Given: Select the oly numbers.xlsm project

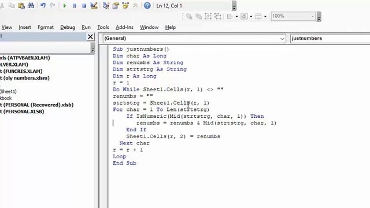Looking at the screenshot, I should 25,78.
